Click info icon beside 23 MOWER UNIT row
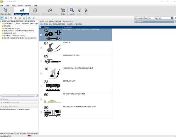This screenshot has width=176, height=137. pyautogui.click(x=41, y=86)
